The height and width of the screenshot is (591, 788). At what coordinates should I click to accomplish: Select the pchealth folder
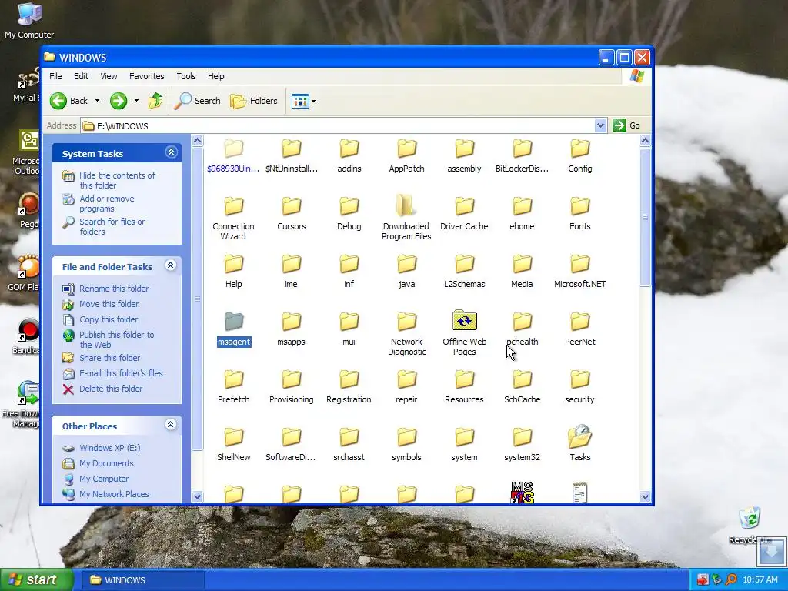tap(523, 329)
